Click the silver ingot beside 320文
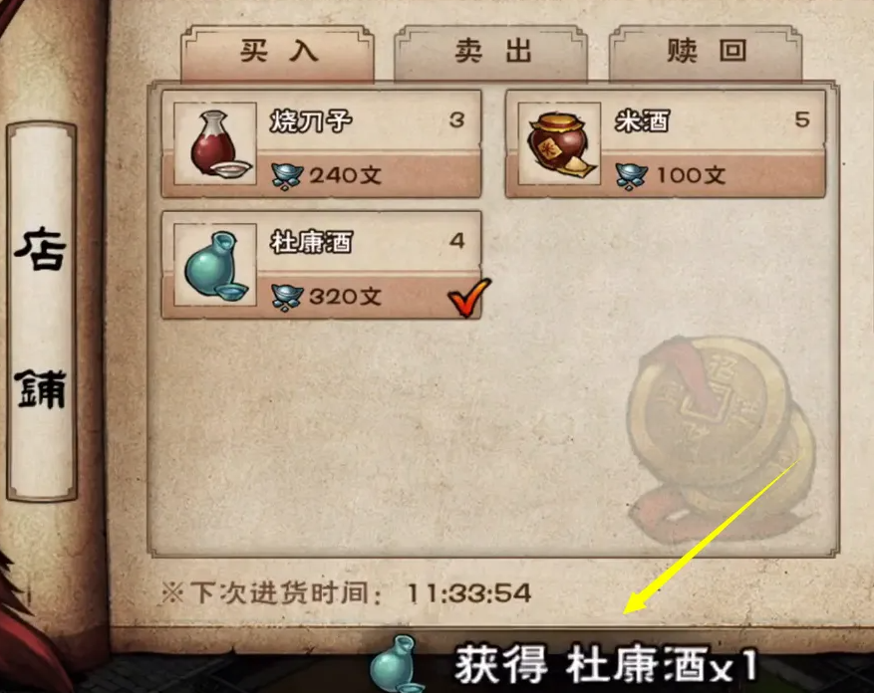The width and height of the screenshot is (874, 693). coord(286,297)
